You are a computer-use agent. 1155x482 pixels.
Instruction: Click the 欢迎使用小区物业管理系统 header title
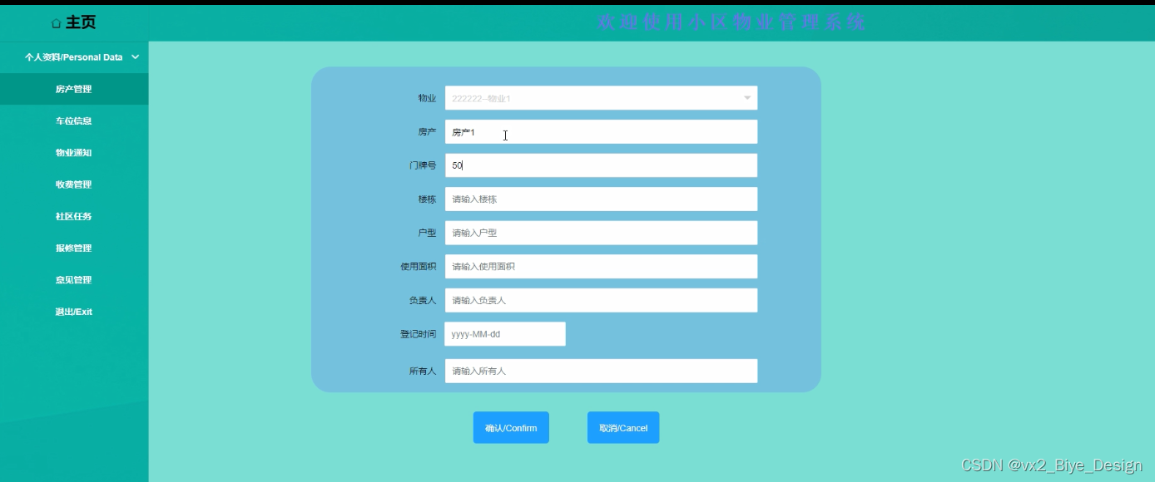coord(731,22)
